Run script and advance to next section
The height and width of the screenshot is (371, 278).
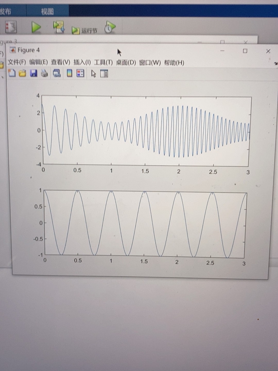(x=59, y=27)
